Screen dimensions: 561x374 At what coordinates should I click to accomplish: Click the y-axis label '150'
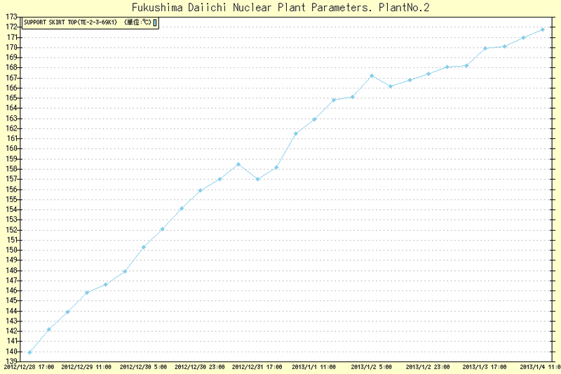[11, 251]
